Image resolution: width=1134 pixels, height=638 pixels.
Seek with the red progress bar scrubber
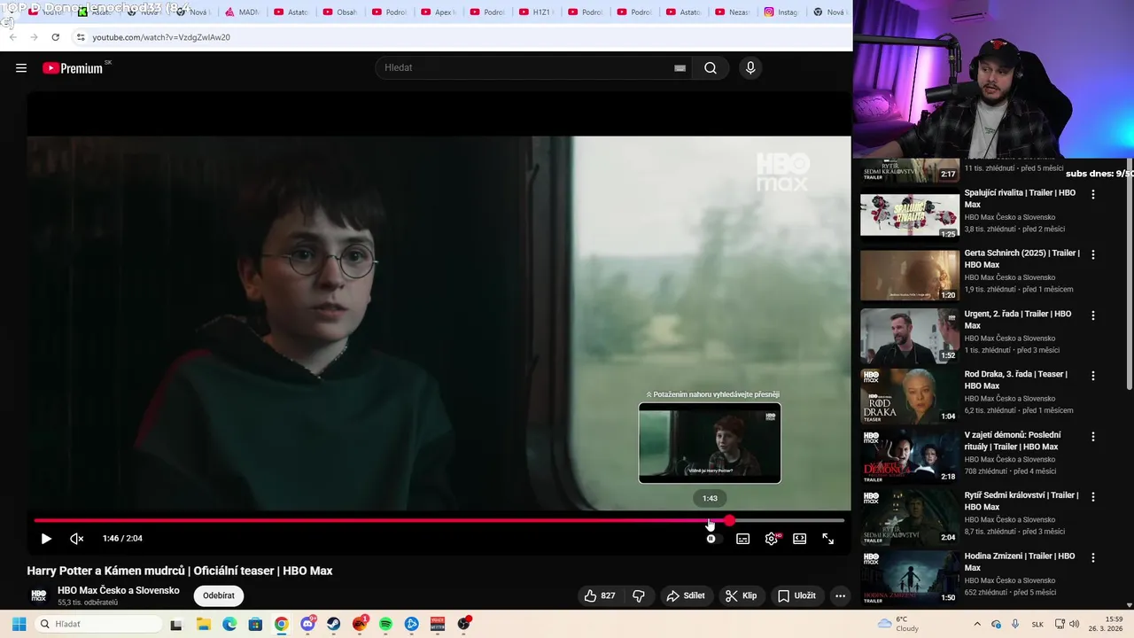click(x=729, y=521)
